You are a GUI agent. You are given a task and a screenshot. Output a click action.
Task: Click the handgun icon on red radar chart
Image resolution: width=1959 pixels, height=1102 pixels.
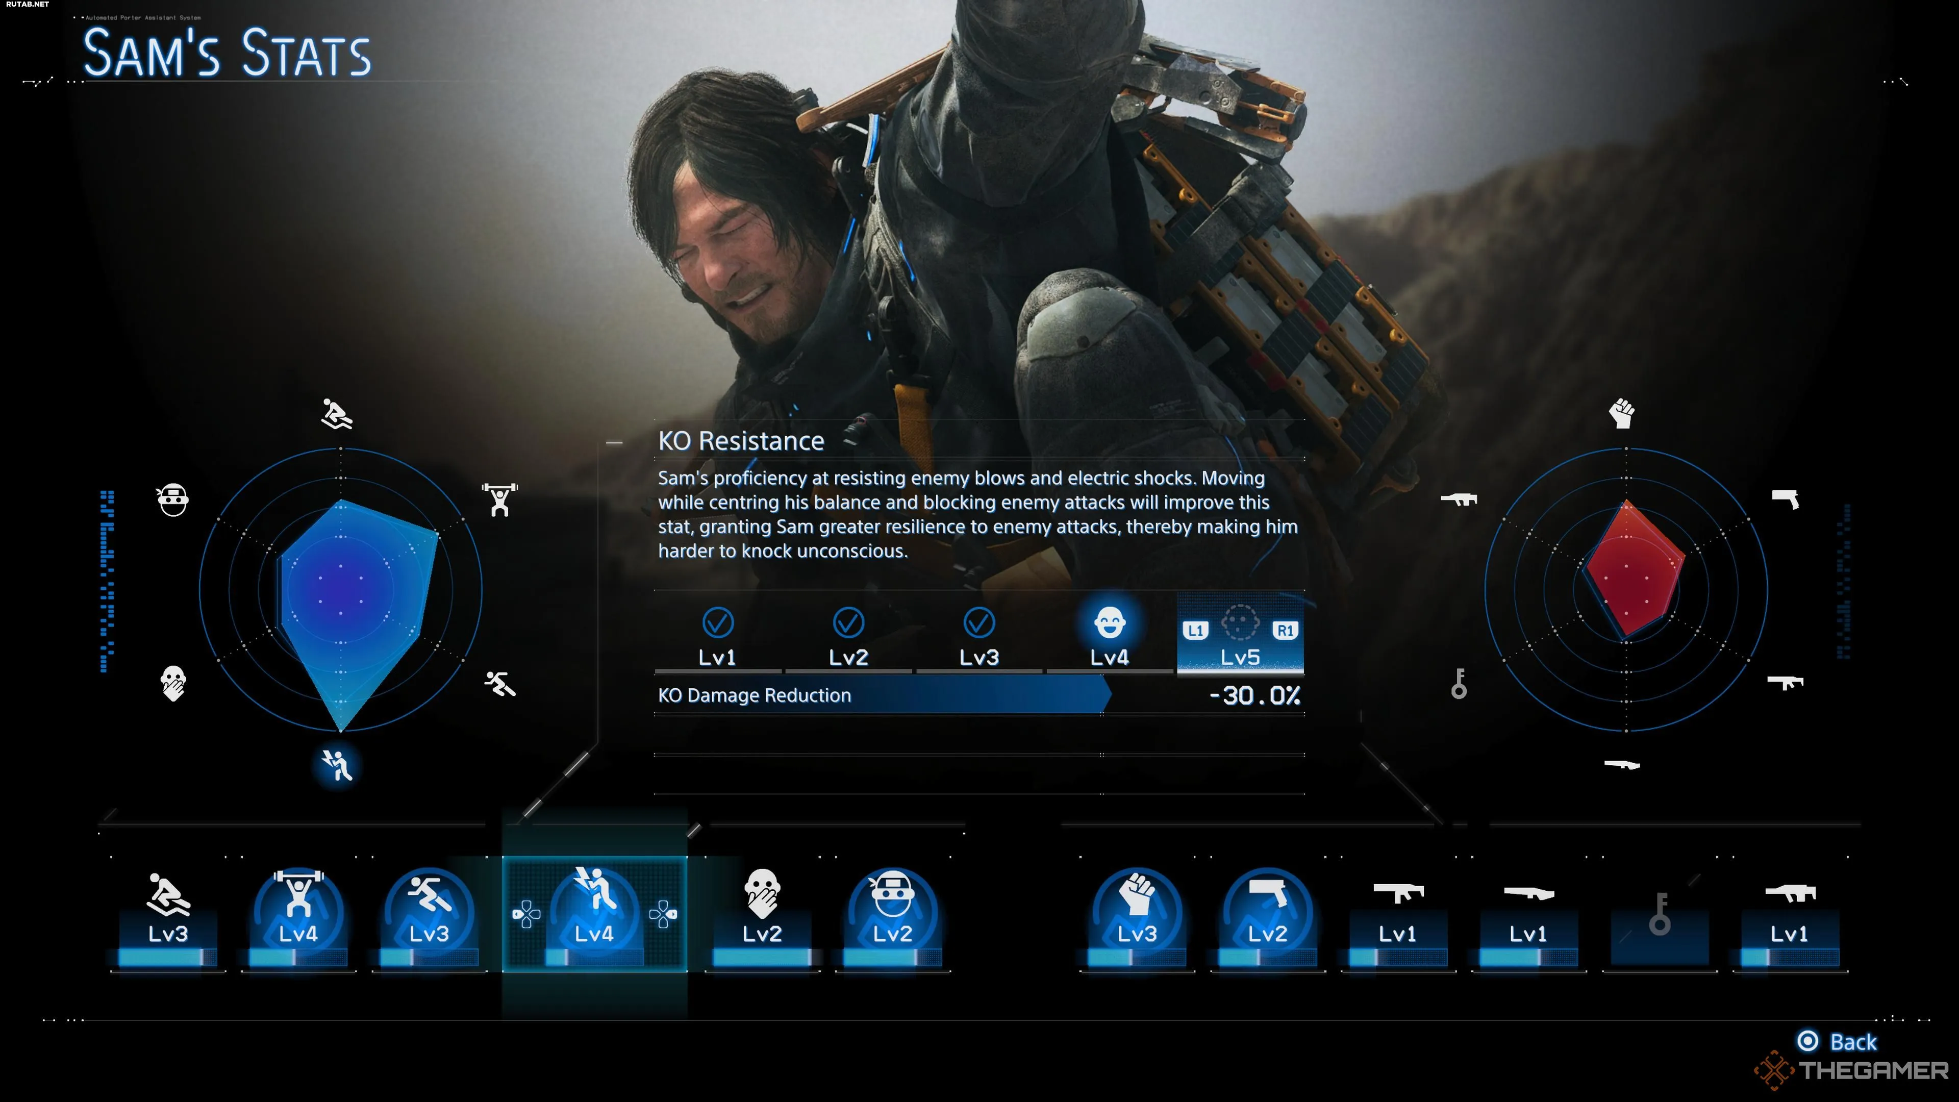(x=1785, y=499)
